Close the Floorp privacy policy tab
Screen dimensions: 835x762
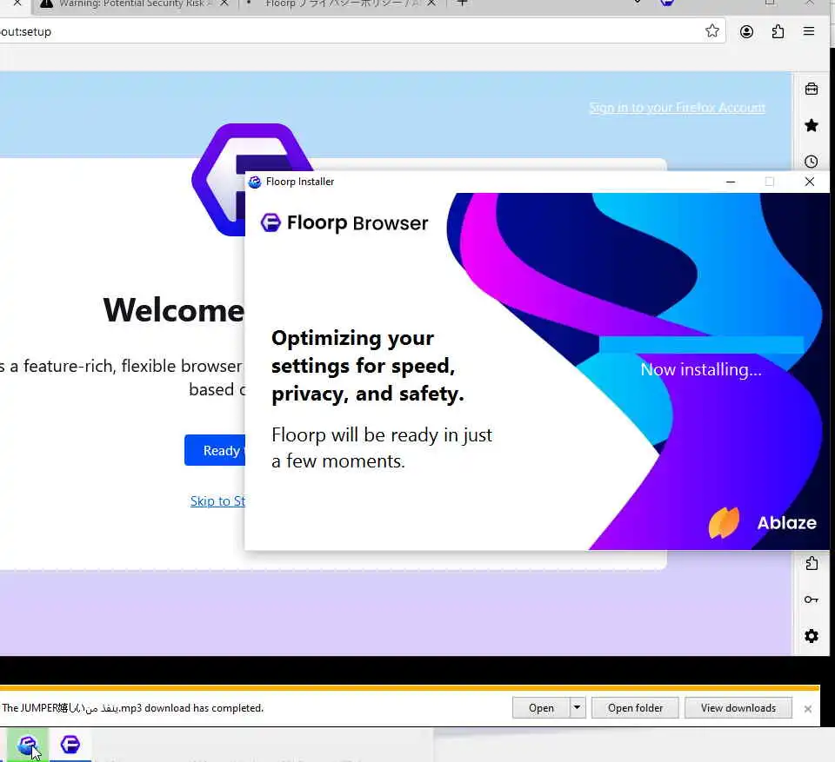tap(431, 3)
